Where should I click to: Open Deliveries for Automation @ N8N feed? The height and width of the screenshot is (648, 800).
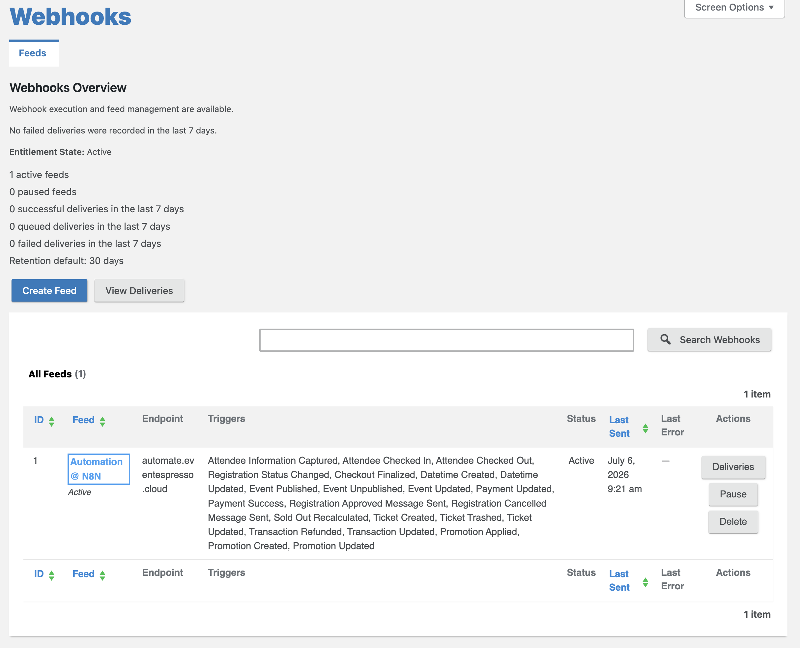pos(733,467)
